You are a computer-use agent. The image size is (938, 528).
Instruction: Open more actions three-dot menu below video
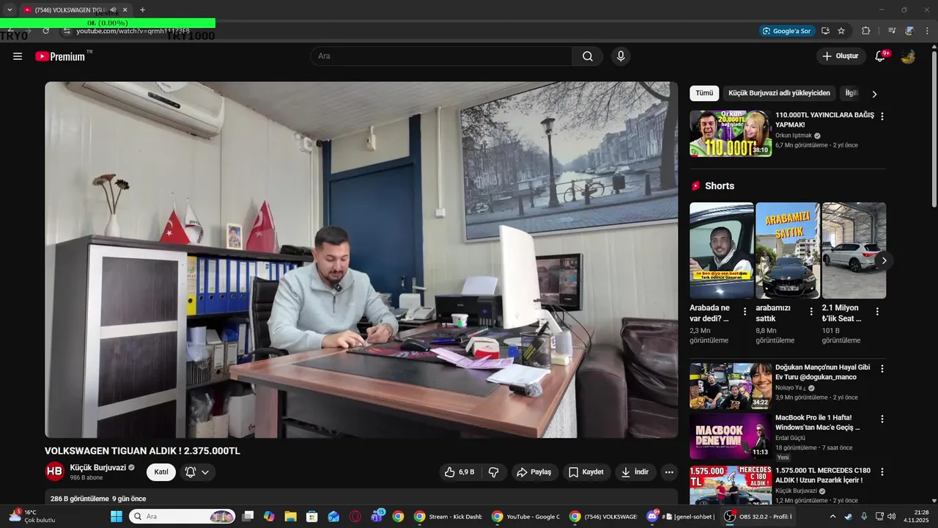(668, 472)
